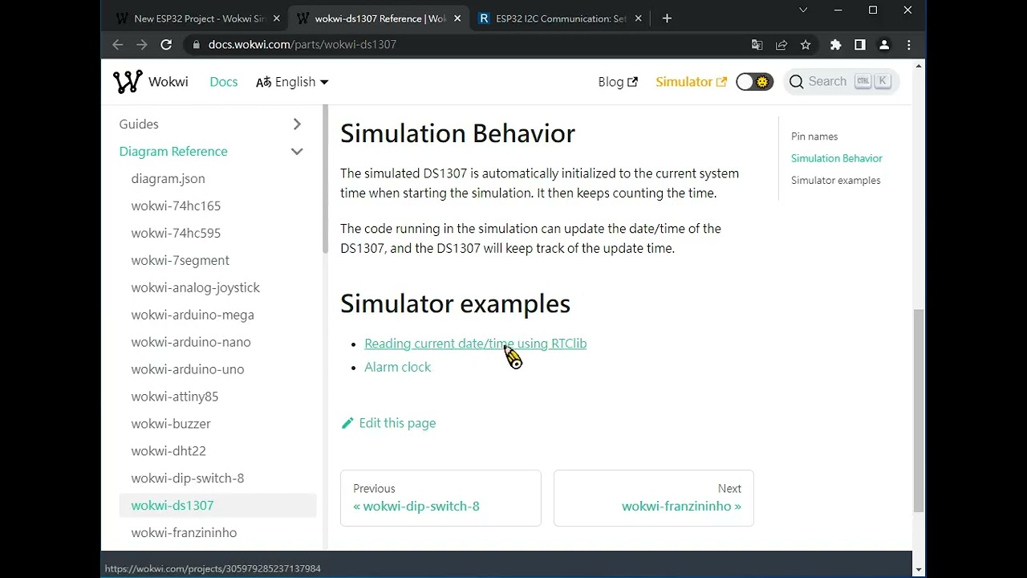Toggle the browser side panel icon
Screen dimensions: 1027x578
(x=860, y=45)
